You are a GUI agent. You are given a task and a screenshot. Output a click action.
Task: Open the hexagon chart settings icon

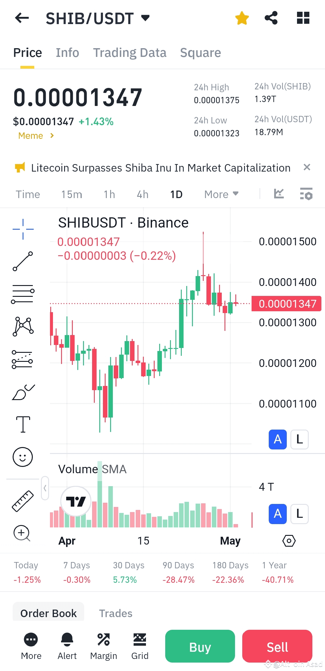pyautogui.click(x=289, y=541)
